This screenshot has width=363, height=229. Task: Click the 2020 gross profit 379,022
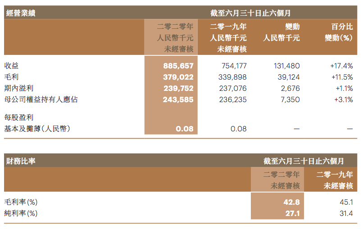click(x=178, y=77)
